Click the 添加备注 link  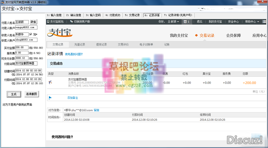click(x=72, y=98)
